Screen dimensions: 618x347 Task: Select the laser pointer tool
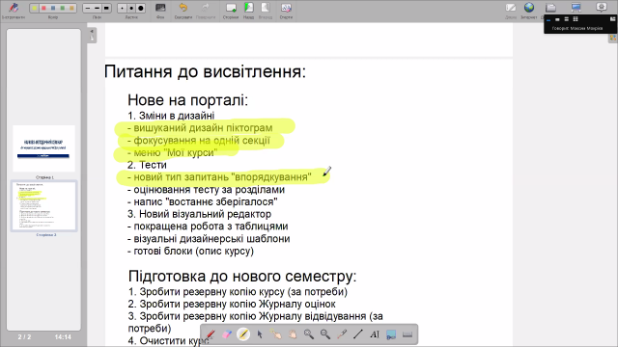point(342,334)
